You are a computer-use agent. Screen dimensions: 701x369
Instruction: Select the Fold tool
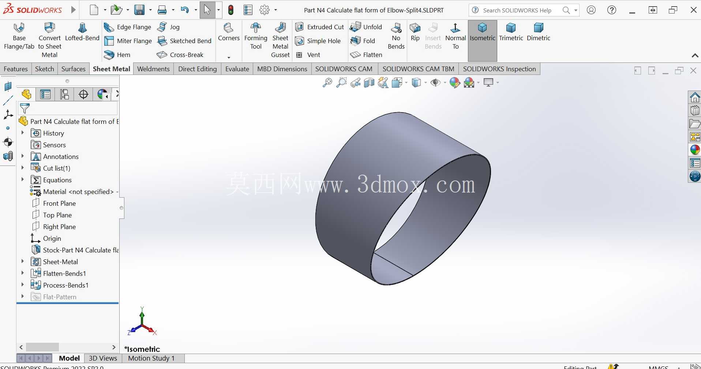(363, 41)
